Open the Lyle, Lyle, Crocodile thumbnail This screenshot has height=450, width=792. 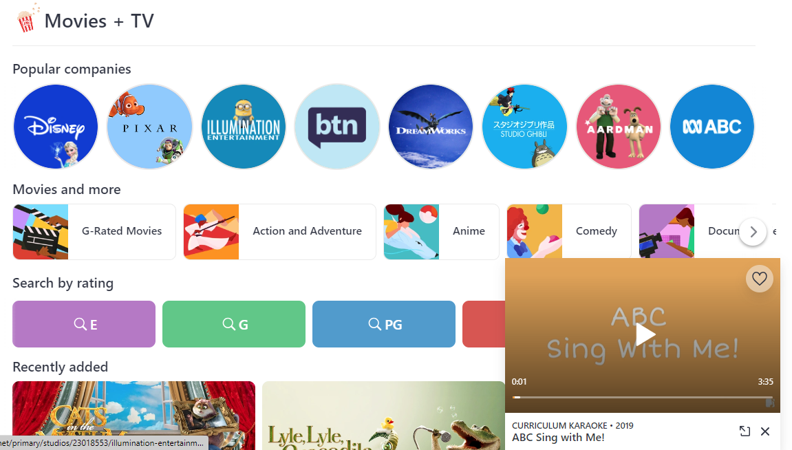(383, 416)
